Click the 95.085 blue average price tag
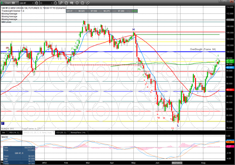Screen dimensions: 235x165 click(230, 67)
